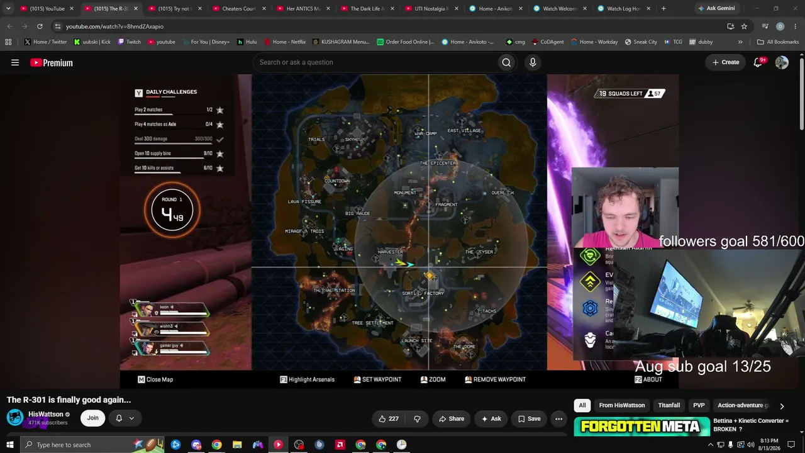Switch to the Watch Welcome tab

(559, 9)
